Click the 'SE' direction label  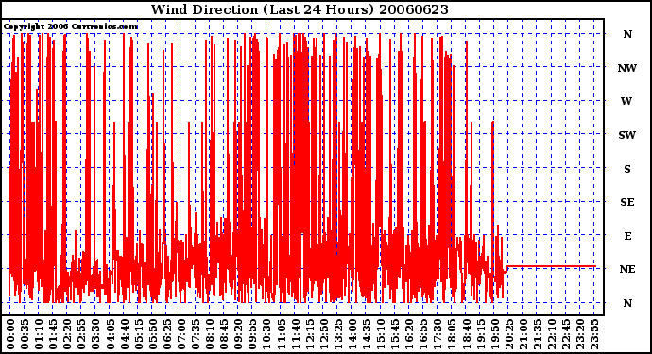627,202
